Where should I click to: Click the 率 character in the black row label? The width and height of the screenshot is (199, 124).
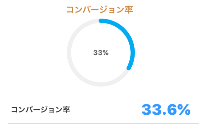(x=66, y=110)
